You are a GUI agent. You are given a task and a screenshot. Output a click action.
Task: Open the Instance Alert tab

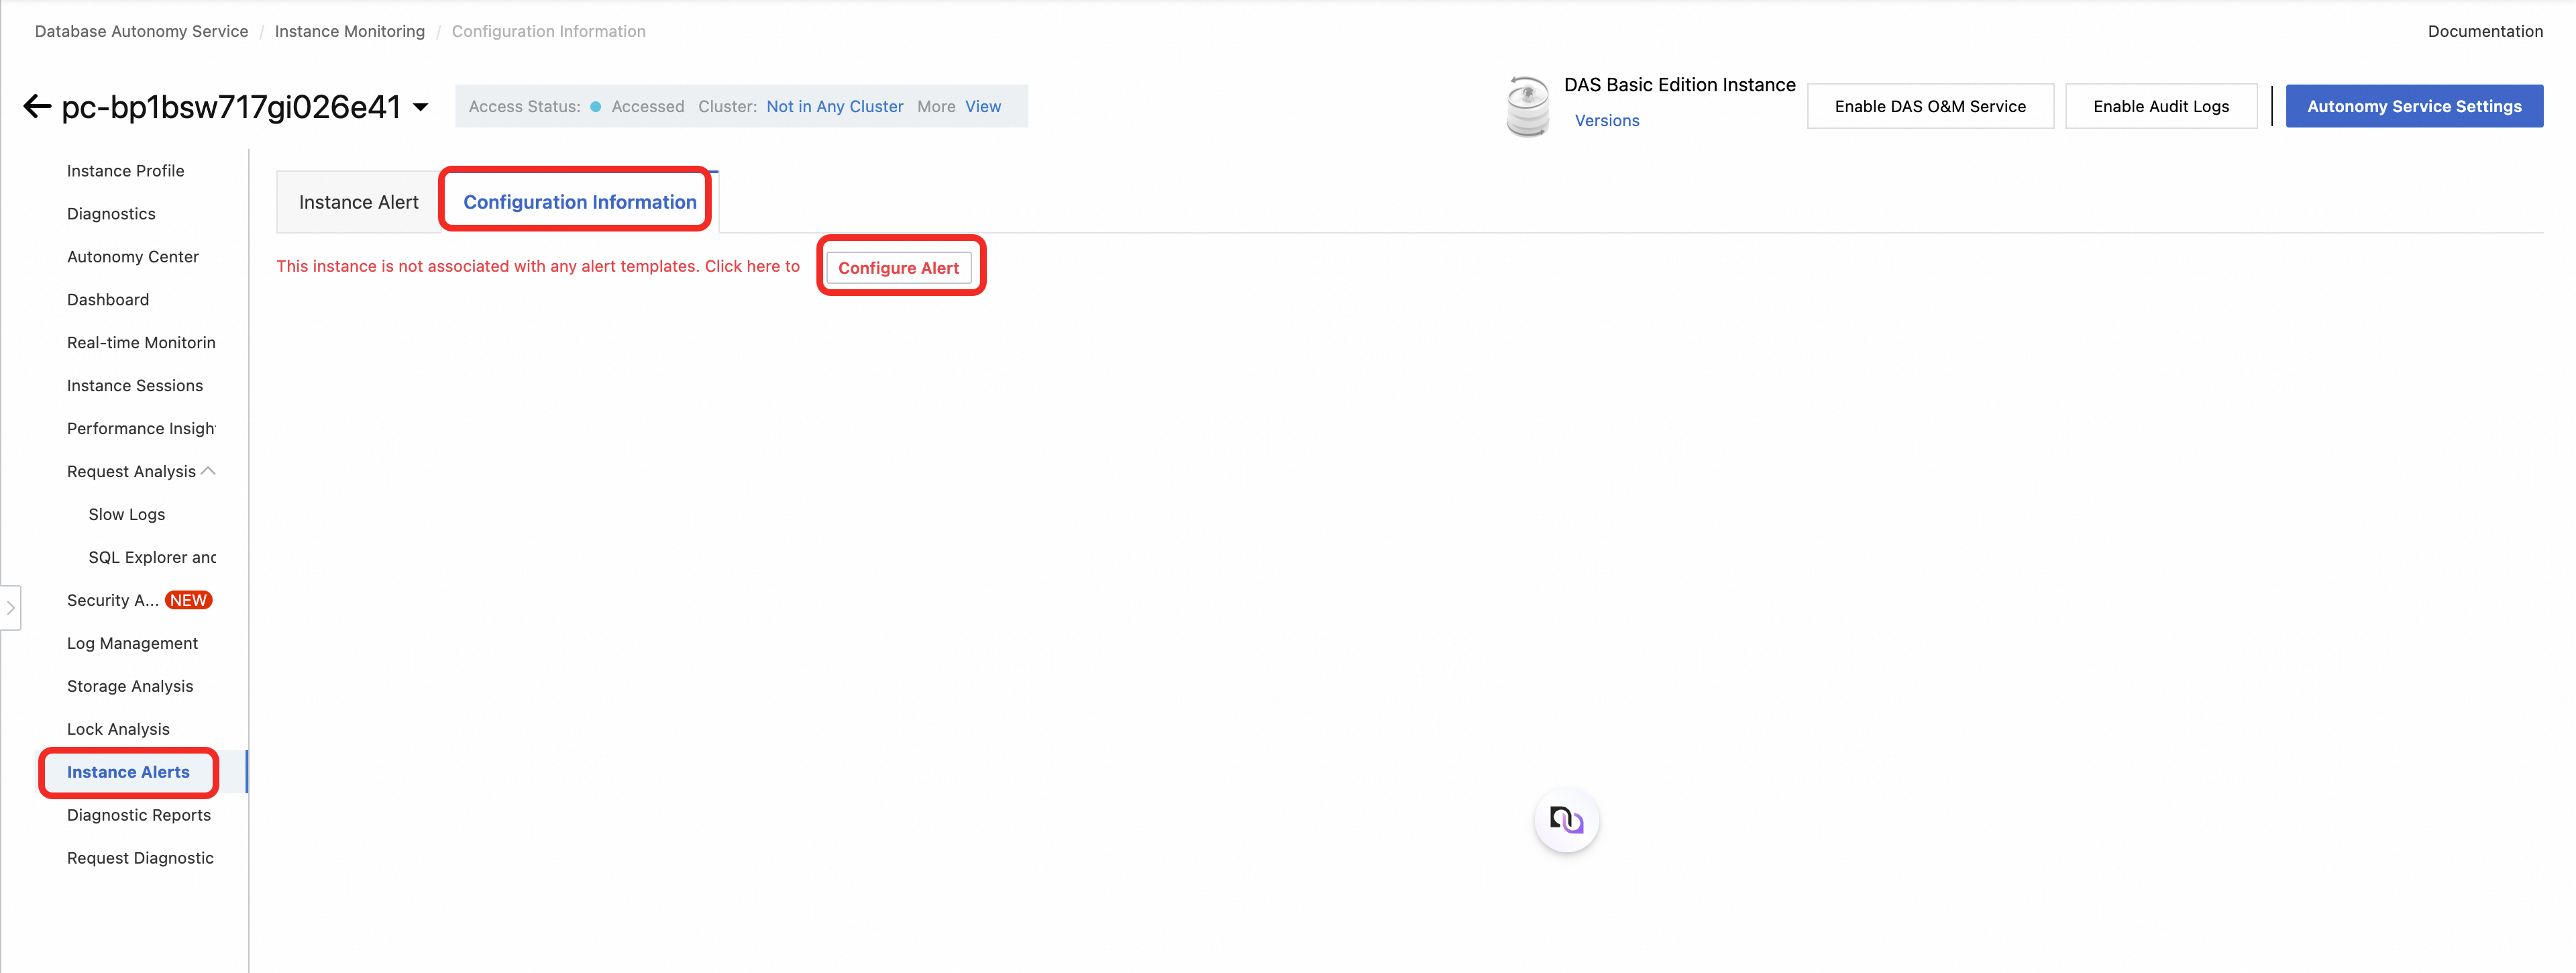click(x=359, y=202)
